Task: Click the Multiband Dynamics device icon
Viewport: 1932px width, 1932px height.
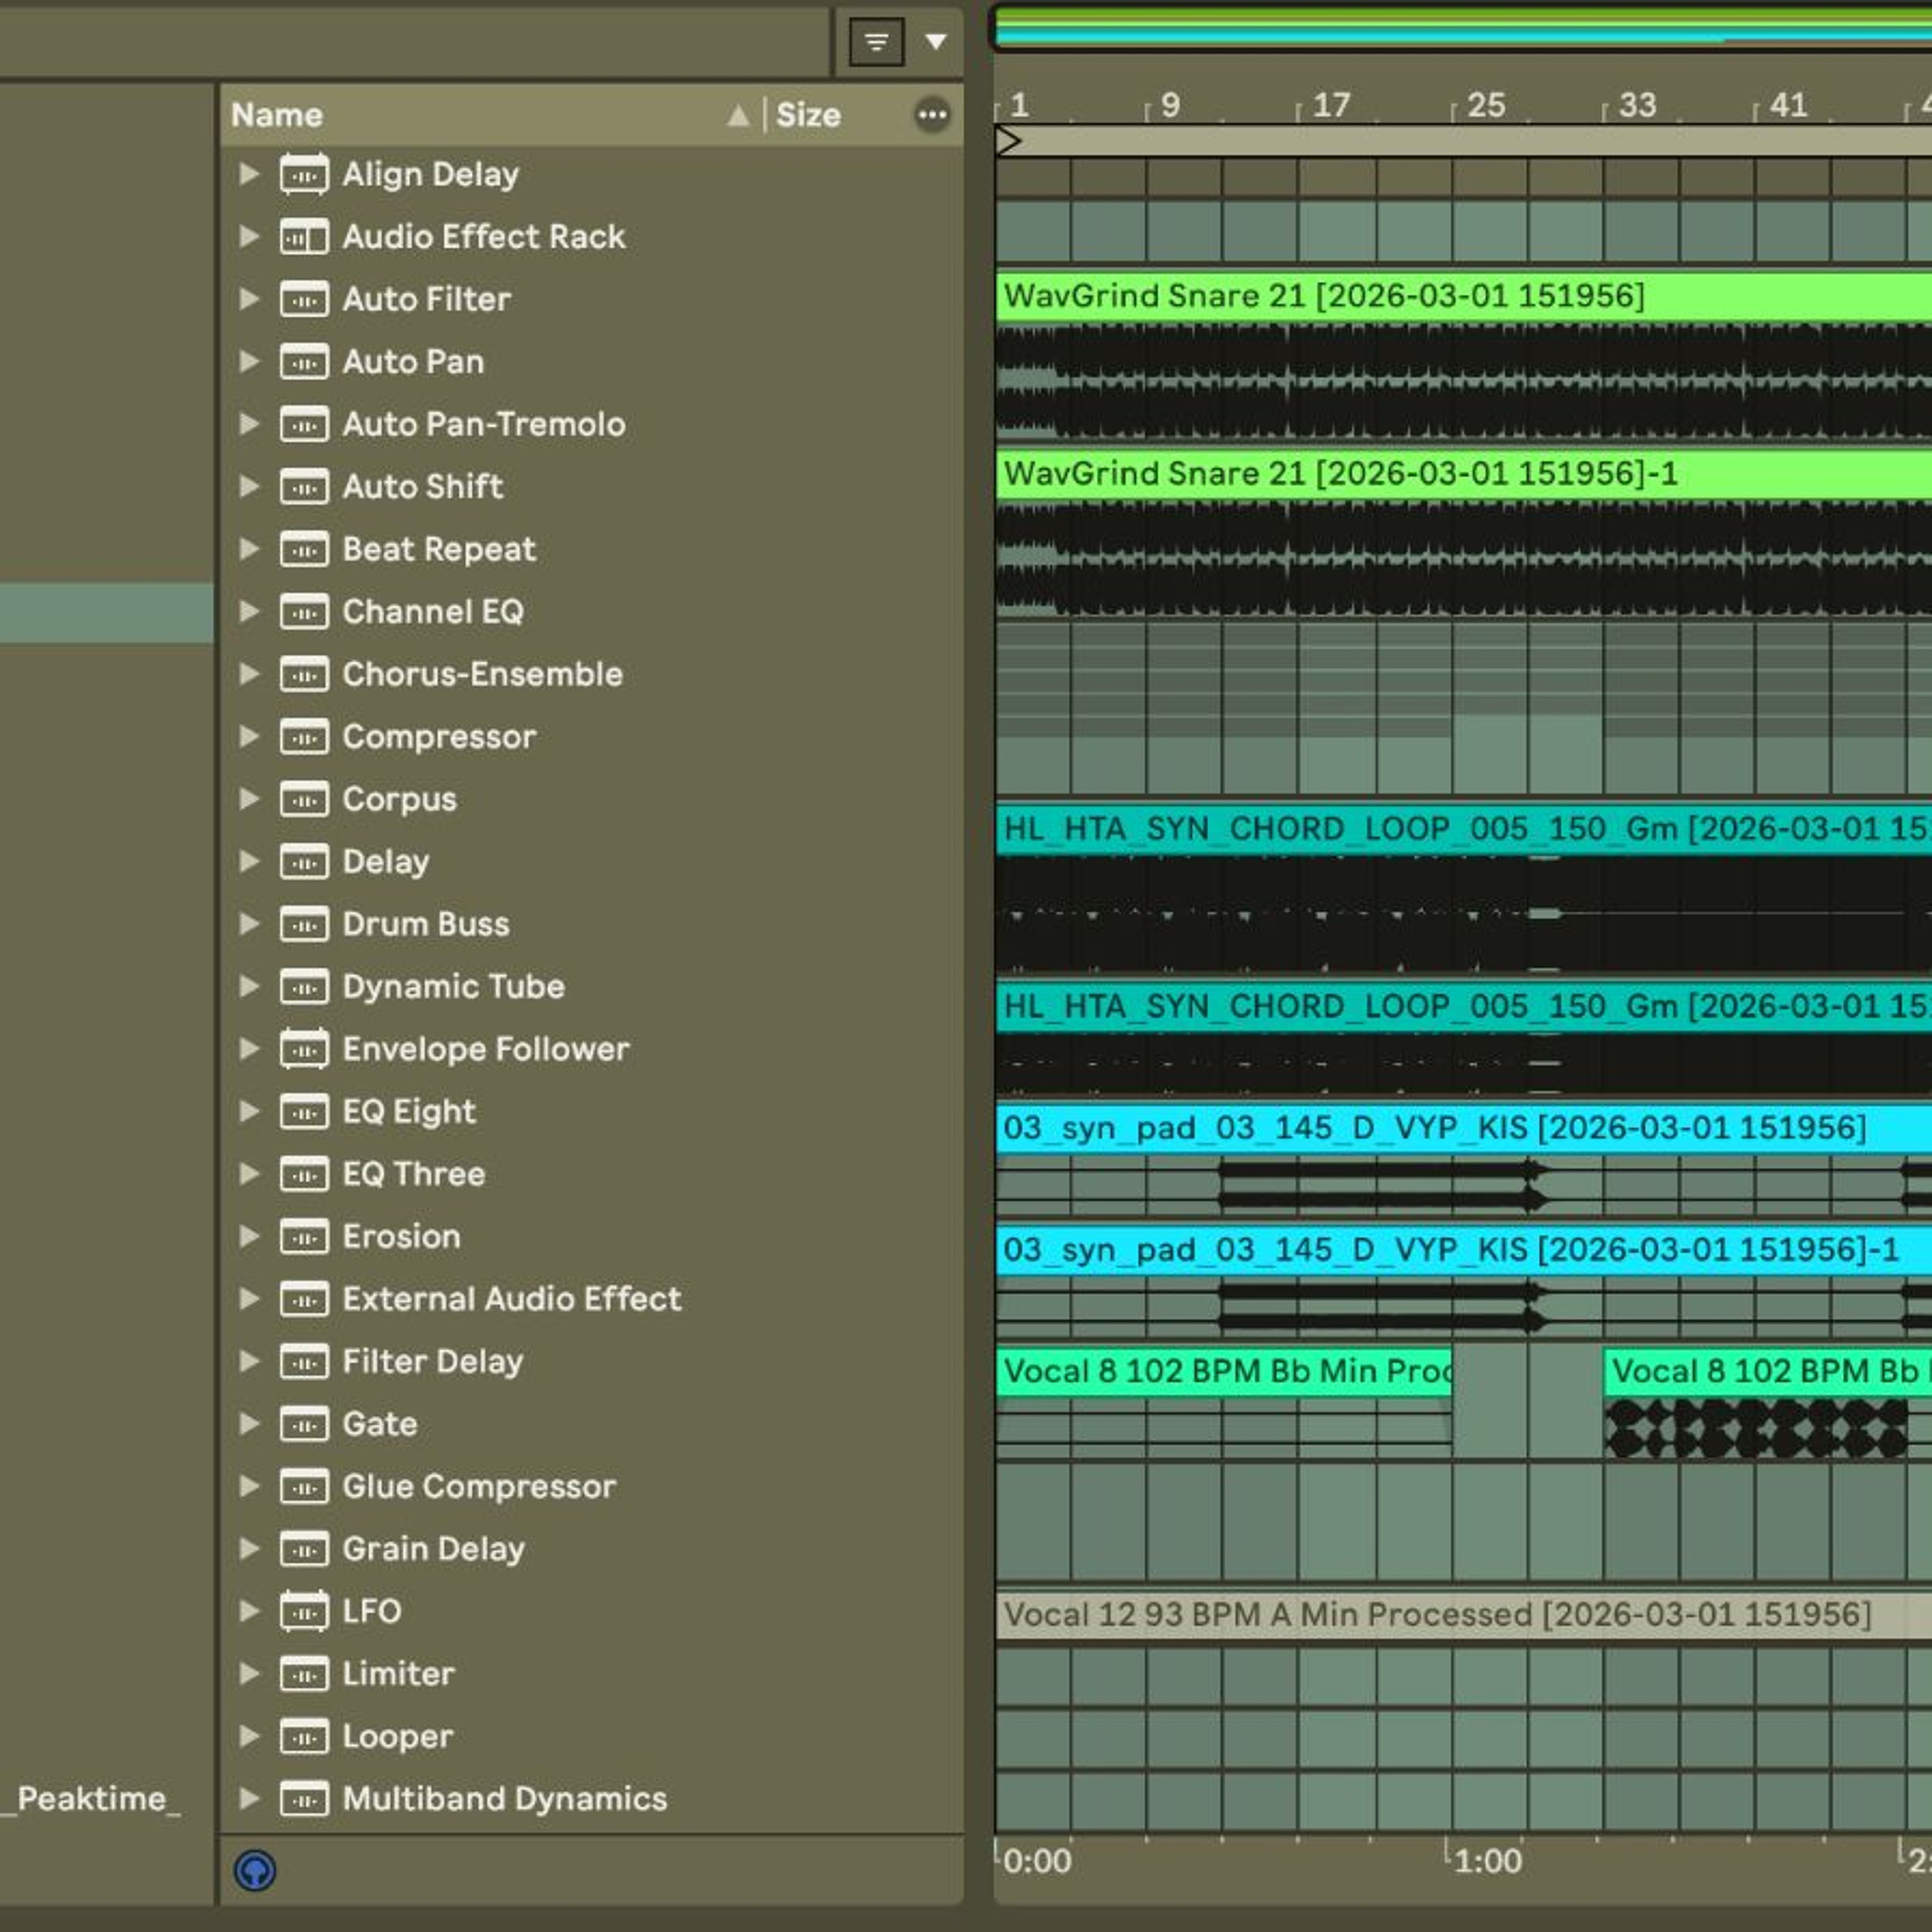Action: coord(304,1799)
